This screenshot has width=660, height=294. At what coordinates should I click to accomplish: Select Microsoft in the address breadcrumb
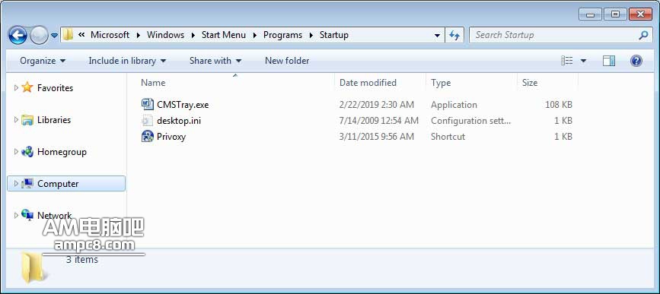[110, 35]
